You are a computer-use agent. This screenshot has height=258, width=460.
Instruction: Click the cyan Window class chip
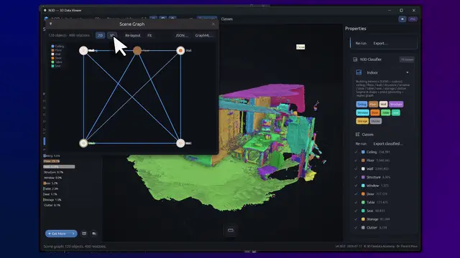(362, 113)
